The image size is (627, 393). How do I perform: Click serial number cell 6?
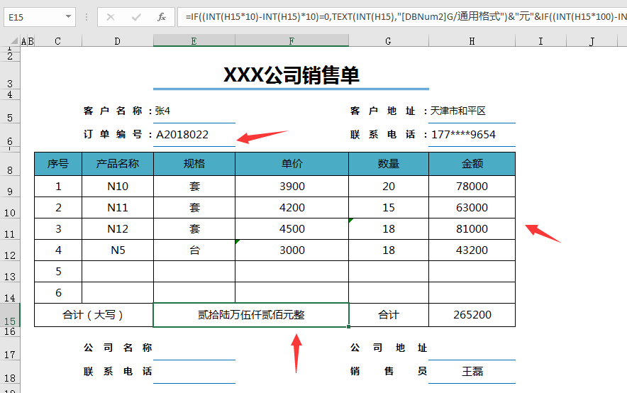[x=58, y=293]
